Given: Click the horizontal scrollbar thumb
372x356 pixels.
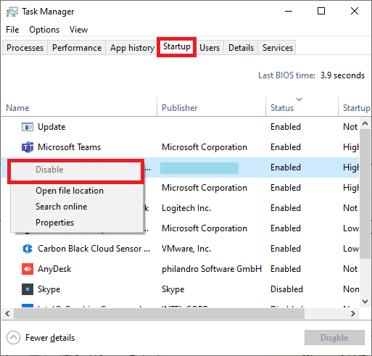Looking at the screenshot, I should tap(159, 314).
